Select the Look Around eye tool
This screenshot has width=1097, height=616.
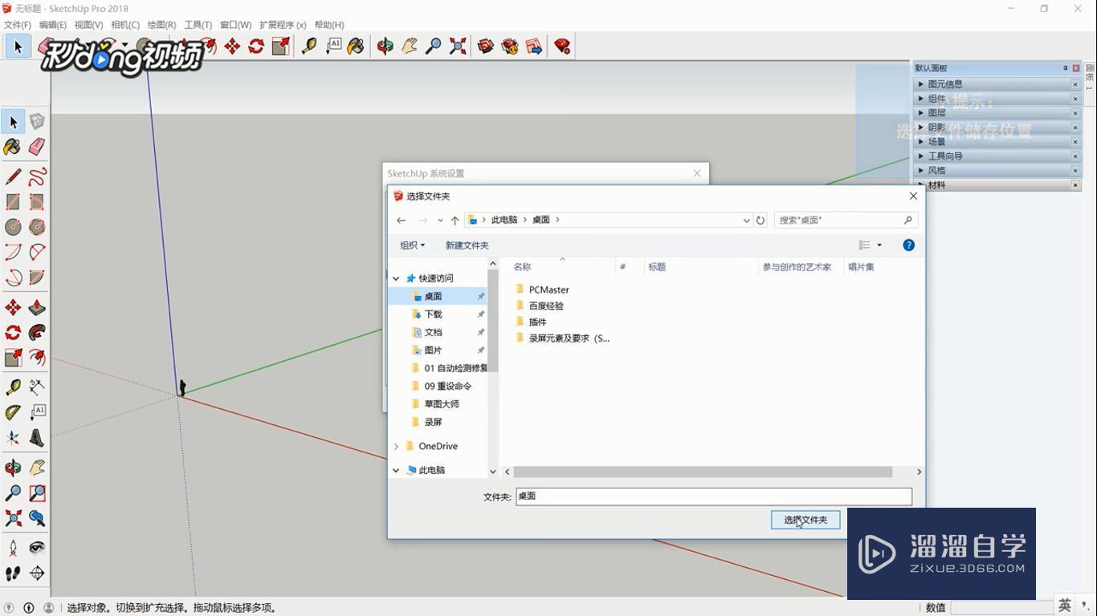[x=37, y=548]
